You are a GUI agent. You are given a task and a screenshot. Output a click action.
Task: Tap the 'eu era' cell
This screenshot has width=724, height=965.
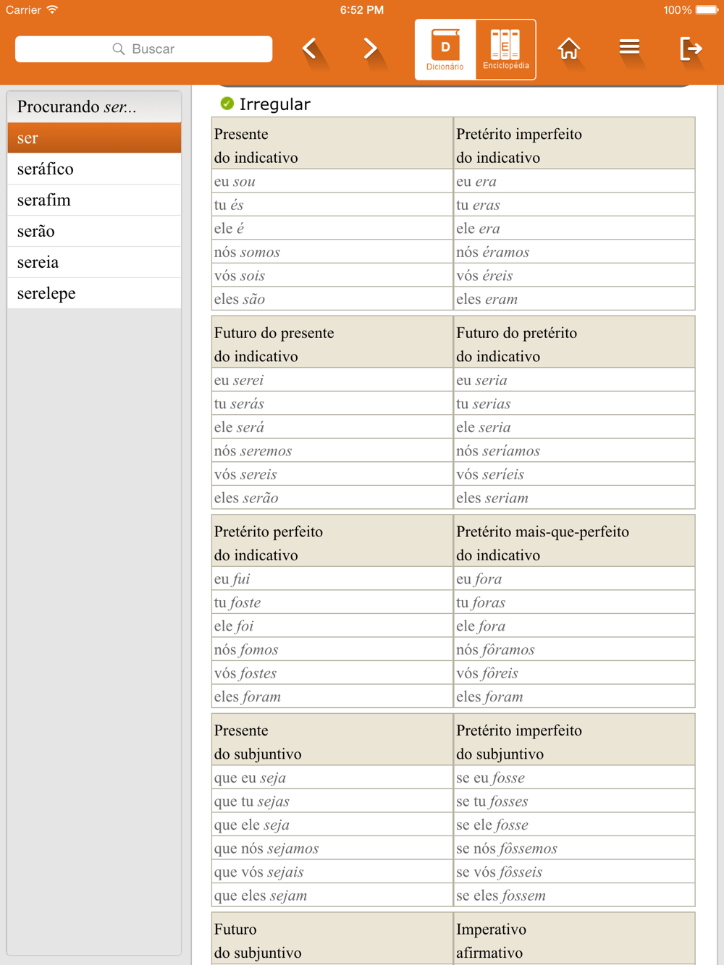tap(575, 181)
